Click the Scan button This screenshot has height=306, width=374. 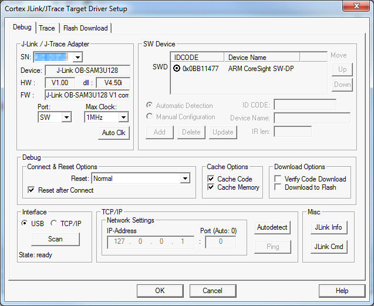pyautogui.click(x=55, y=239)
